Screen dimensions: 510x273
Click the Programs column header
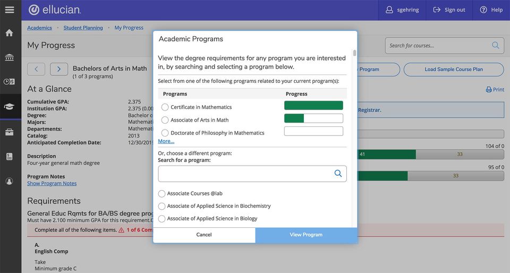[x=175, y=94]
